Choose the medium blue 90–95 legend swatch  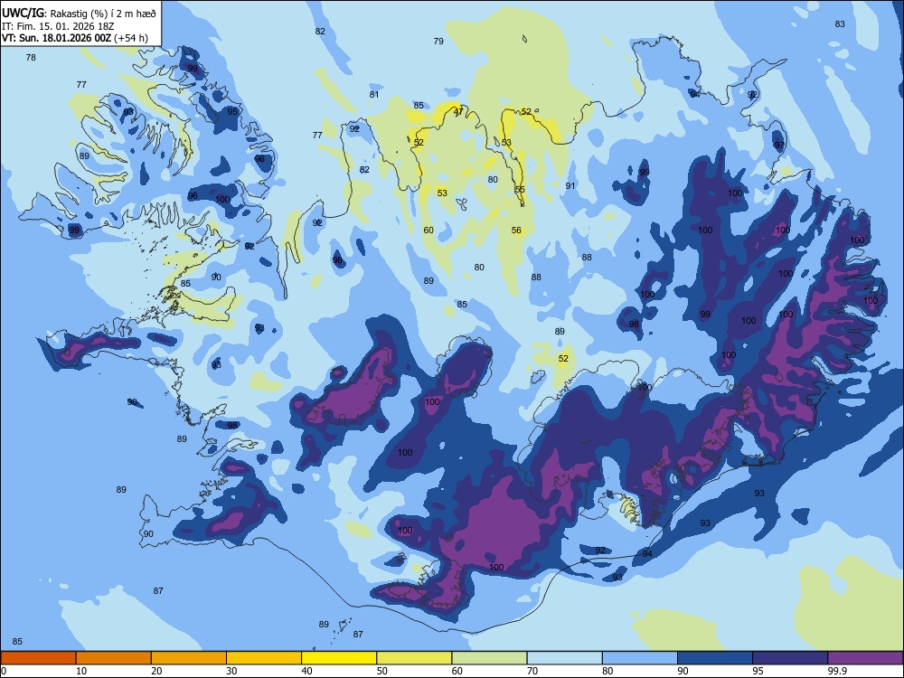[715, 658]
